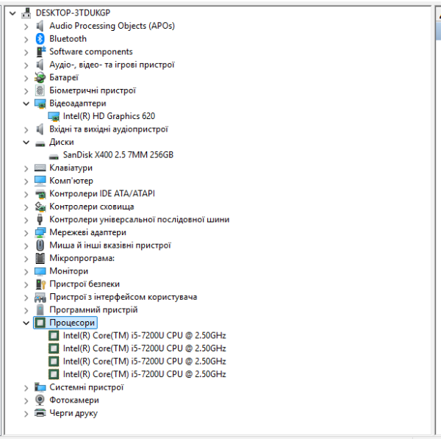Expand the Монітори category
The width and height of the screenshot is (441, 441).
26,272
